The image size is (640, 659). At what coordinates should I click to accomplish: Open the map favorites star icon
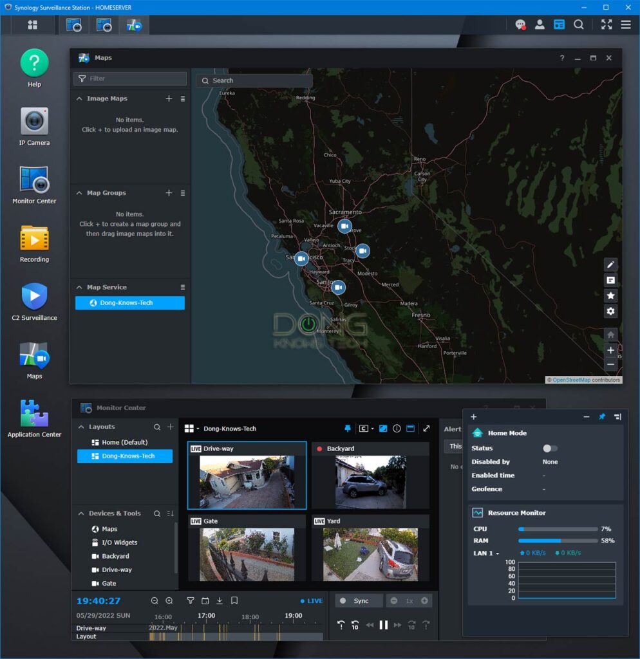(x=610, y=295)
